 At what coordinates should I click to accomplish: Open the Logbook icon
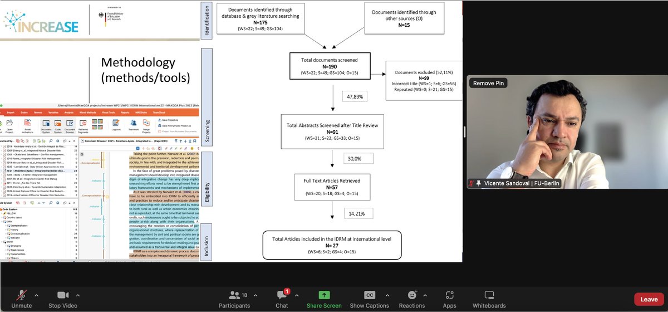[116, 125]
